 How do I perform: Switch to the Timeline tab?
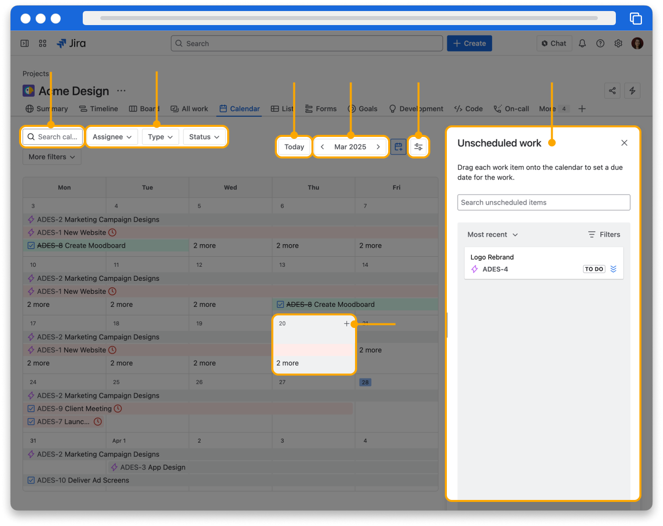(98, 109)
